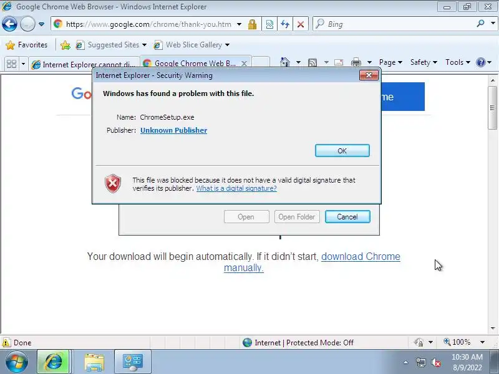Open a new blank tab
499x374 pixels.
[261, 62]
